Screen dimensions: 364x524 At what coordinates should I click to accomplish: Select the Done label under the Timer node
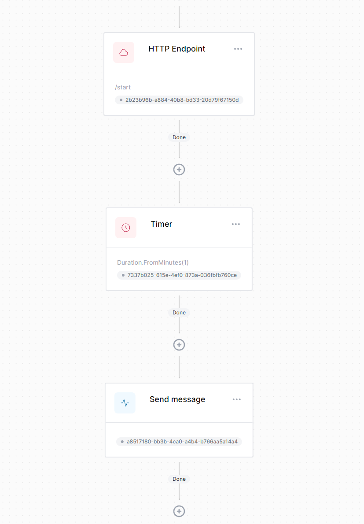tap(179, 313)
